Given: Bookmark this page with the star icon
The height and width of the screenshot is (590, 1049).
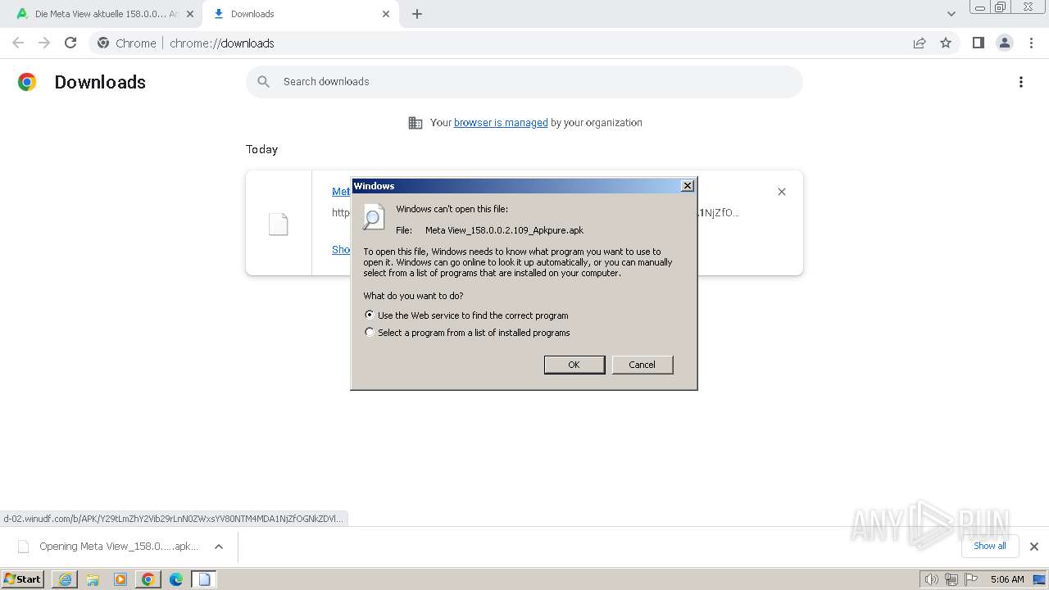Looking at the screenshot, I should (x=946, y=43).
